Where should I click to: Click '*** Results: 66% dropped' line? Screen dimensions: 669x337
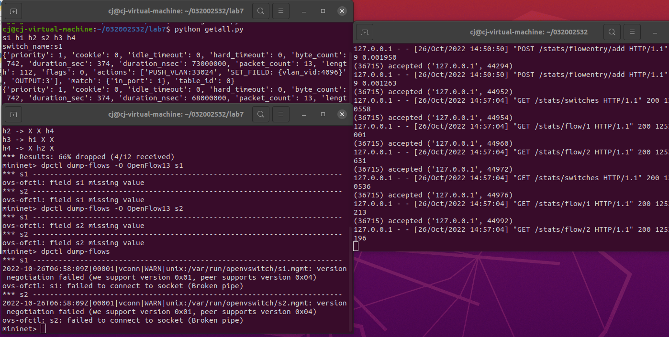(x=89, y=157)
